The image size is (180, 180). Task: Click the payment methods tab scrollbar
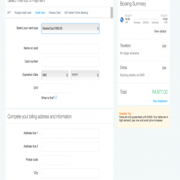coord(112,13)
